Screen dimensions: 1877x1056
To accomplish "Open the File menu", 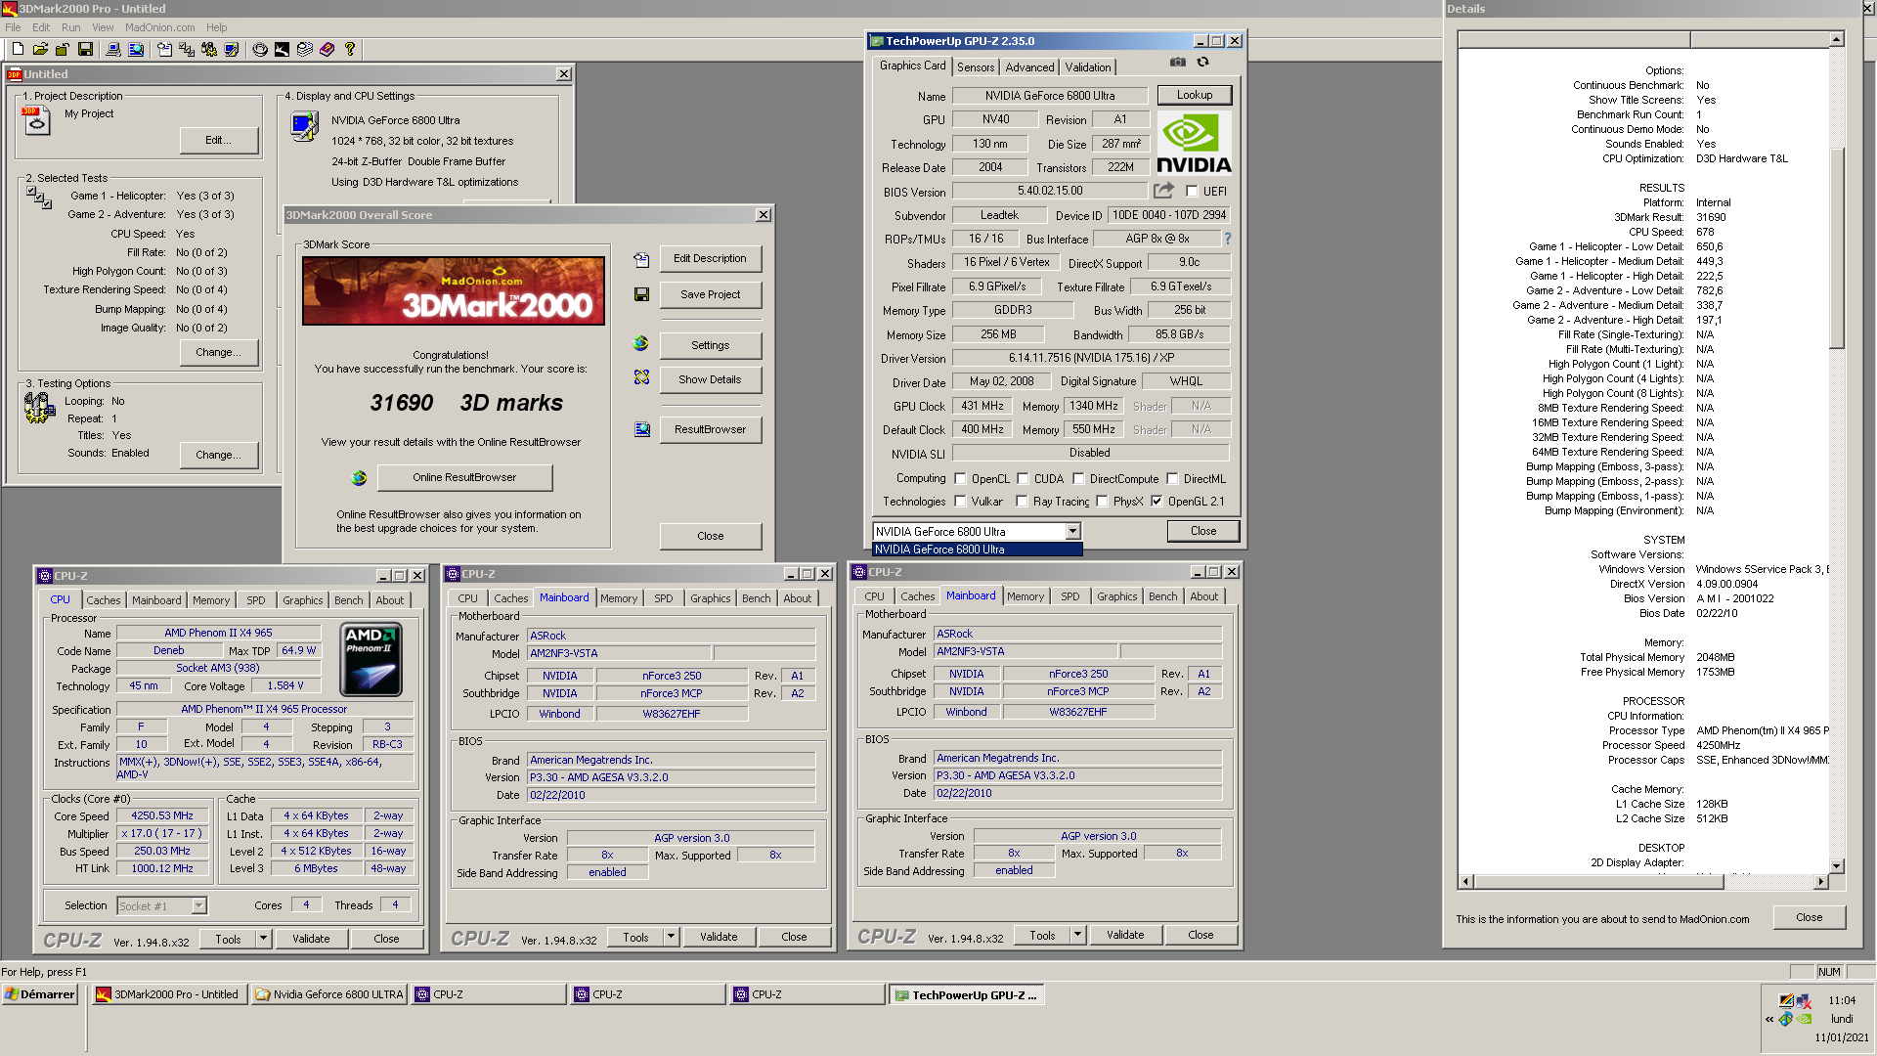I will (13, 27).
